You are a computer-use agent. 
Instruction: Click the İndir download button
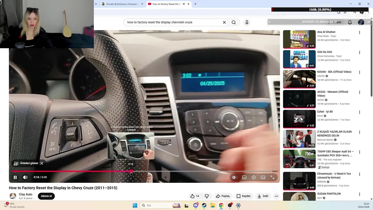pos(263,196)
